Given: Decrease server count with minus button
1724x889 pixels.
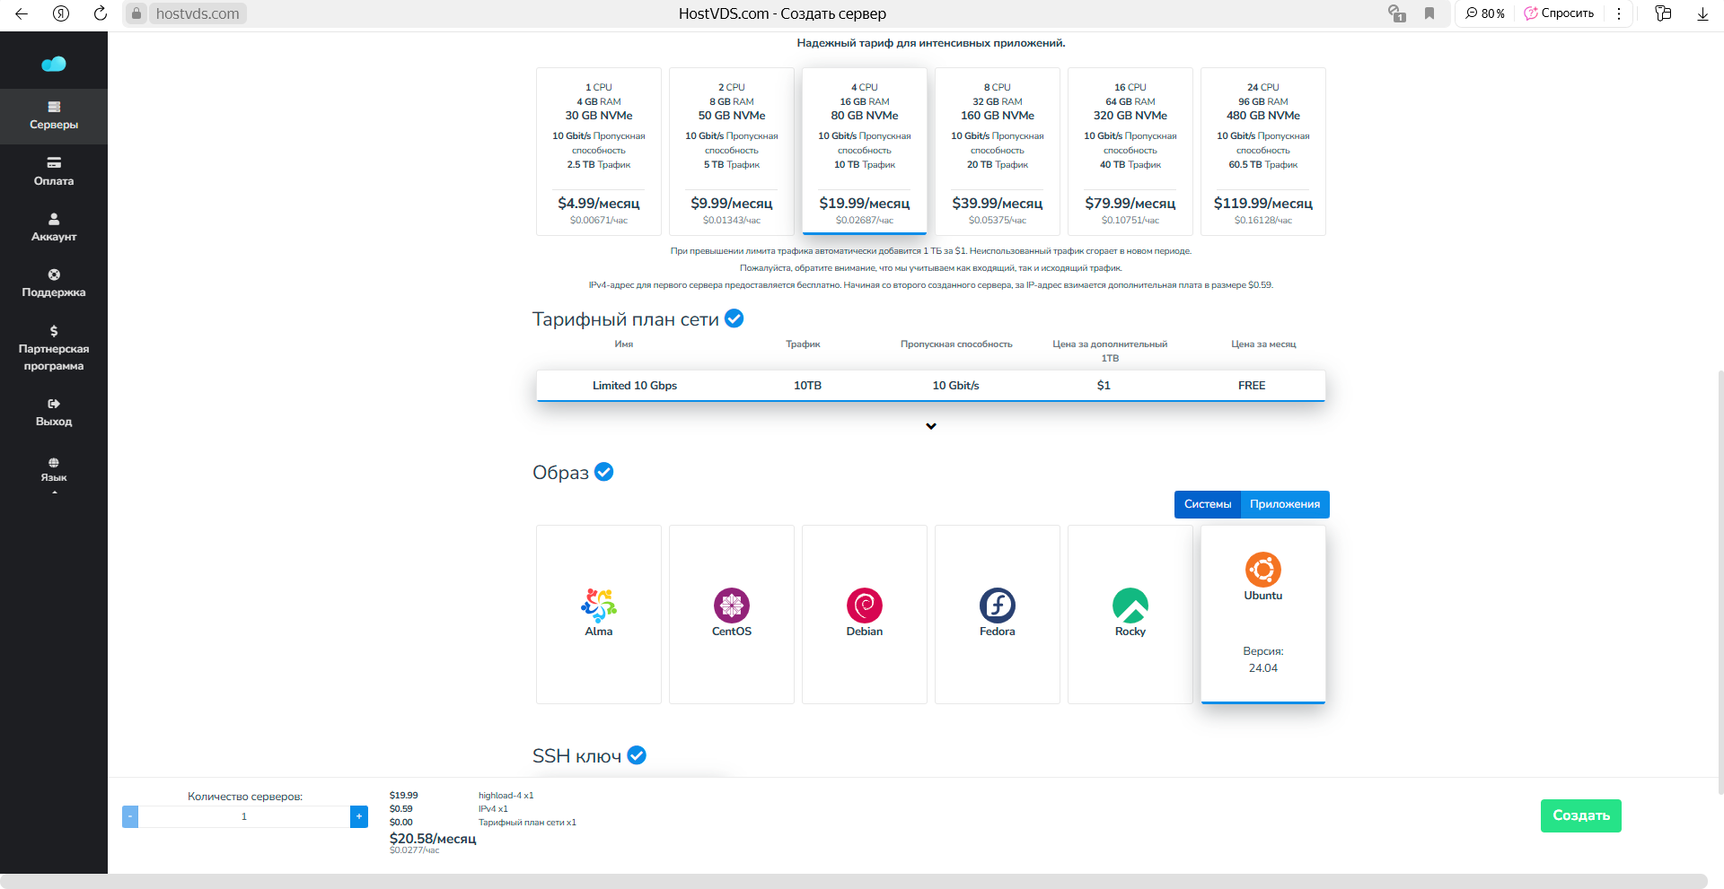Looking at the screenshot, I should click(x=130, y=816).
